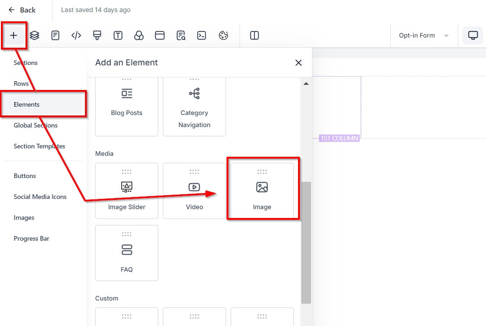The image size is (486, 326).
Task: Select the paint roller styling icon
Action: click(97, 35)
